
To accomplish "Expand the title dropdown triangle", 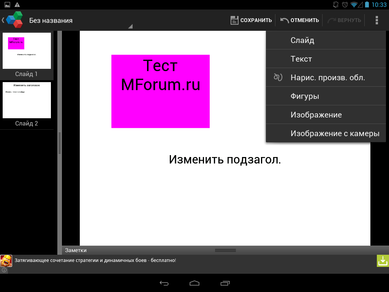I will point(130,27).
